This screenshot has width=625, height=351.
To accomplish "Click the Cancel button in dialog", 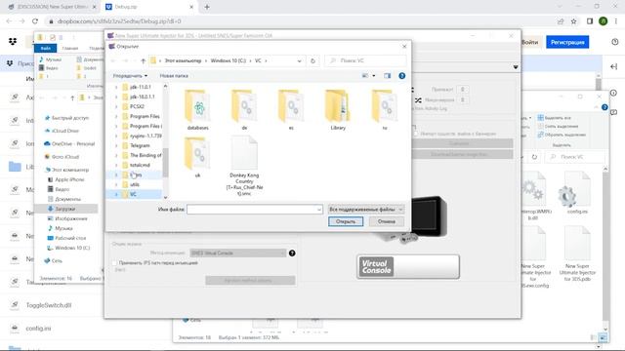I will pos(387,221).
